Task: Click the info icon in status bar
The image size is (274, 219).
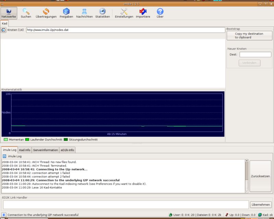Action: (4, 215)
